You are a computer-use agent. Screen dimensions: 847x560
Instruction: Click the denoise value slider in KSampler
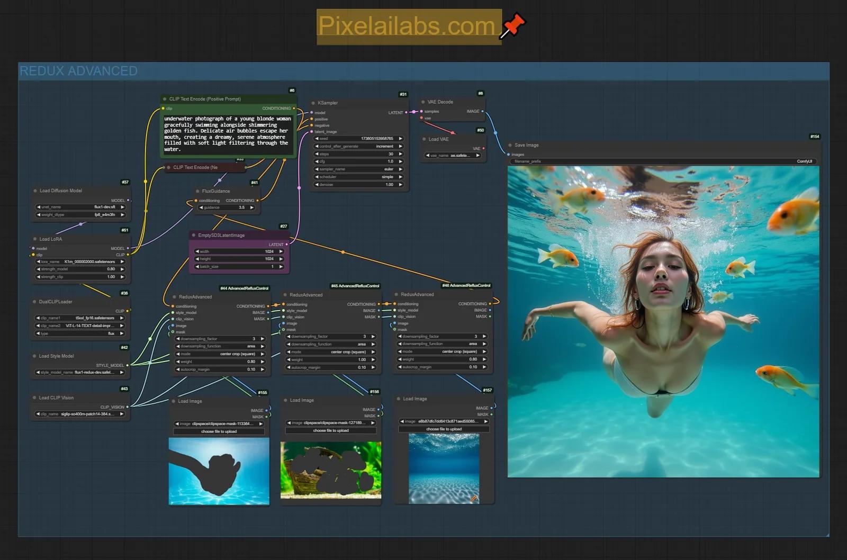tap(358, 185)
